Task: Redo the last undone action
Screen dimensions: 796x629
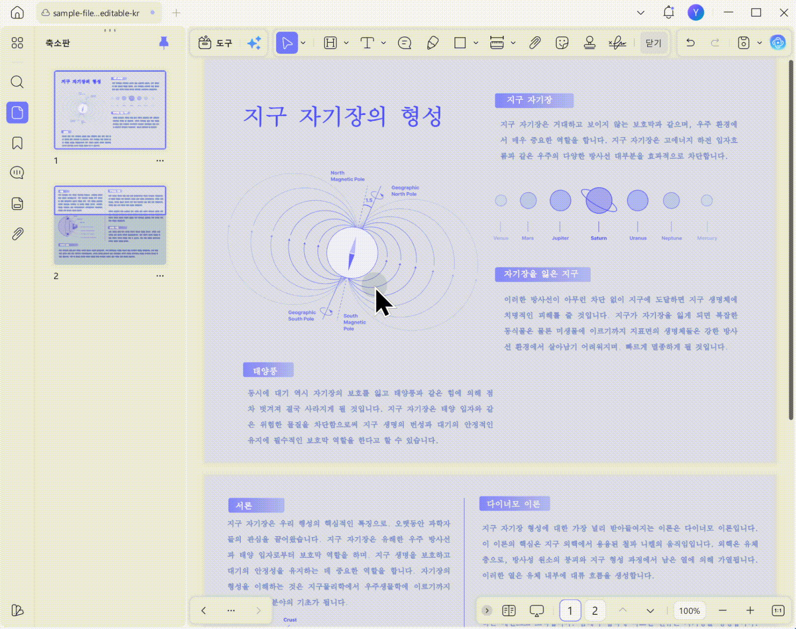Action: click(x=715, y=43)
